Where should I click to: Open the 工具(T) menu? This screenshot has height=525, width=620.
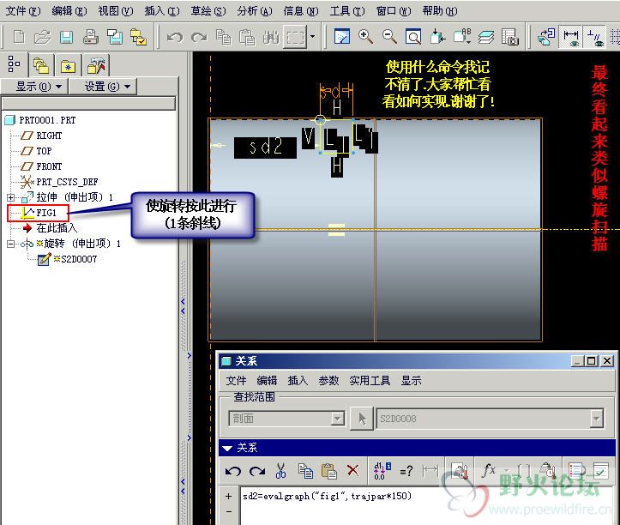347,10
